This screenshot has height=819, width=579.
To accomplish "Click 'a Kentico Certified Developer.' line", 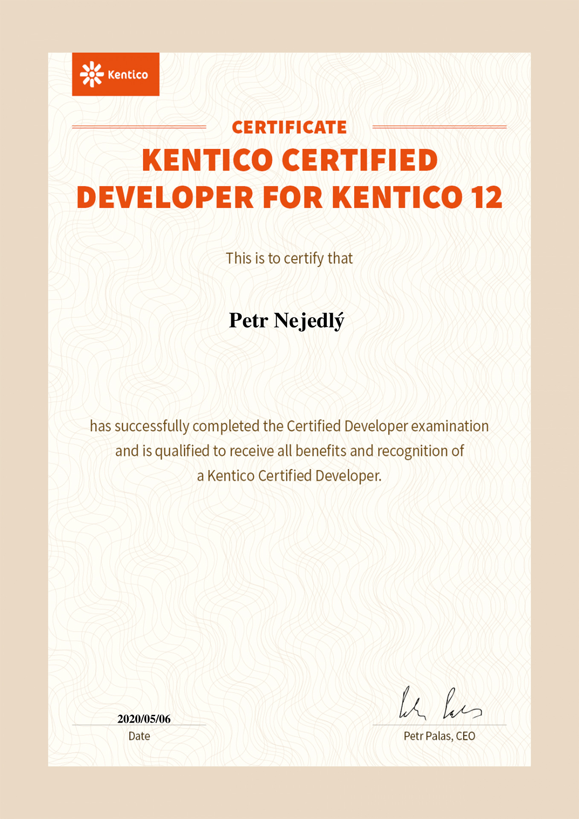I will [289, 476].
